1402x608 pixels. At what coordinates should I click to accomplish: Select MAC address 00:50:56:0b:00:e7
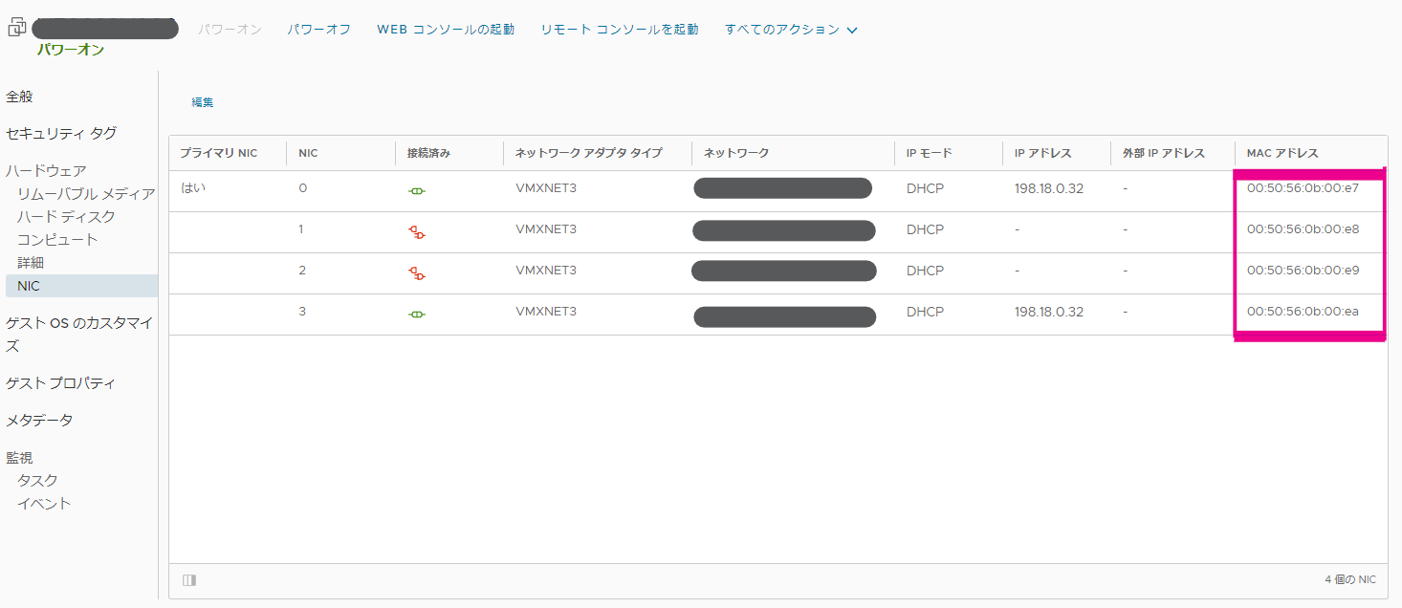tap(1303, 188)
